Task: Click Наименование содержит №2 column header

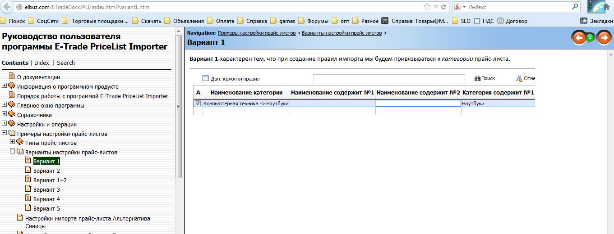Action: pyautogui.click(x=418, y=92)
